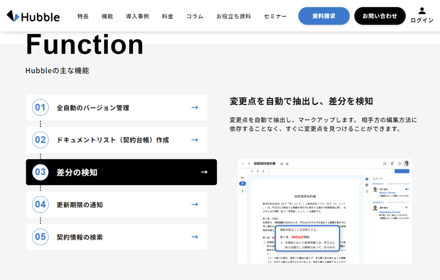The height and width of the screenshot is (280, 440).
Task: Click the bell notification icon in screenshot
Action: tap(392, 163)
